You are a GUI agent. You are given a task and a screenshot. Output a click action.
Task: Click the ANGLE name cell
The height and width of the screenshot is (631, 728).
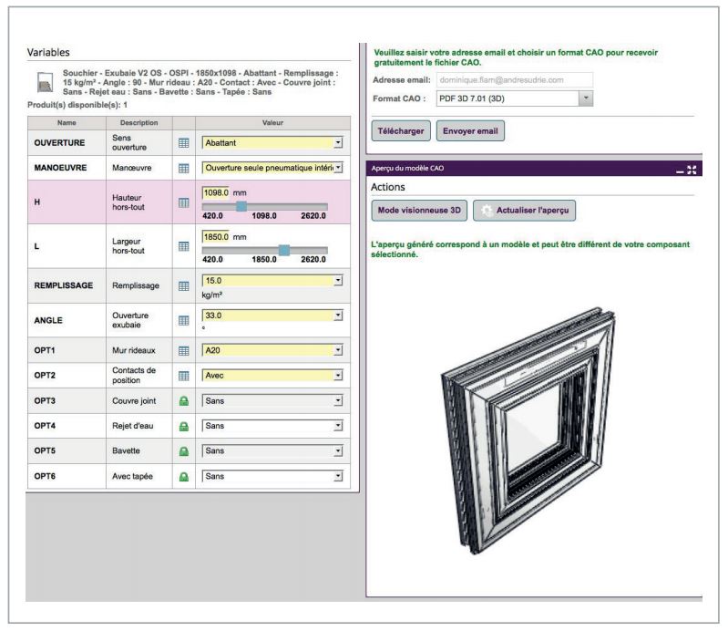tap(67, 321)
